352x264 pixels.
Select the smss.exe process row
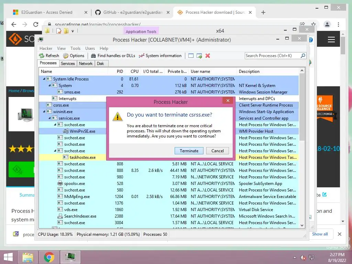pyautogui.click(x=168, y=92)
